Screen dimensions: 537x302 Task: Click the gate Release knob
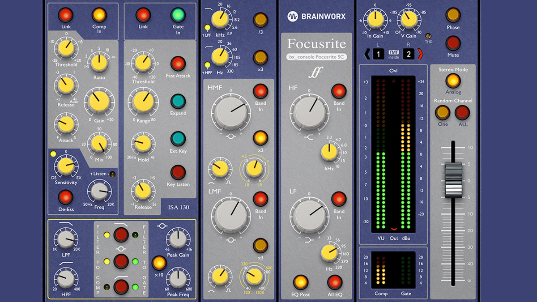(x=143, y=190)
